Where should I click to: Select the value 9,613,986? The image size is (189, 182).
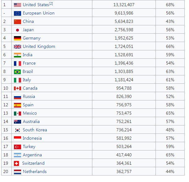point(124,13)
